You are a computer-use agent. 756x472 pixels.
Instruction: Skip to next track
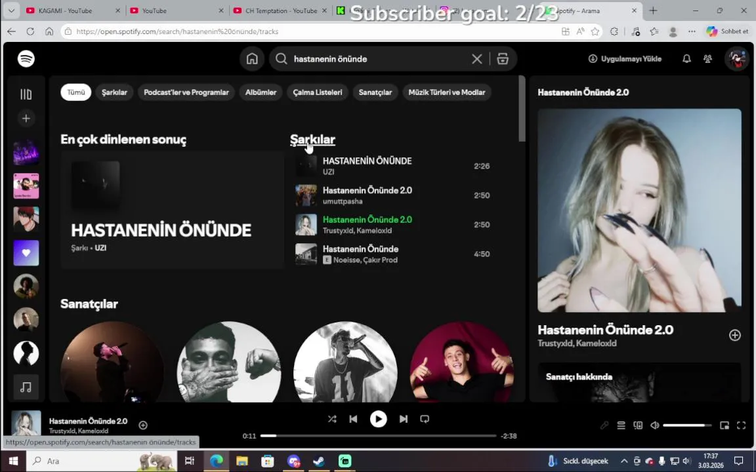coord(404,419)
